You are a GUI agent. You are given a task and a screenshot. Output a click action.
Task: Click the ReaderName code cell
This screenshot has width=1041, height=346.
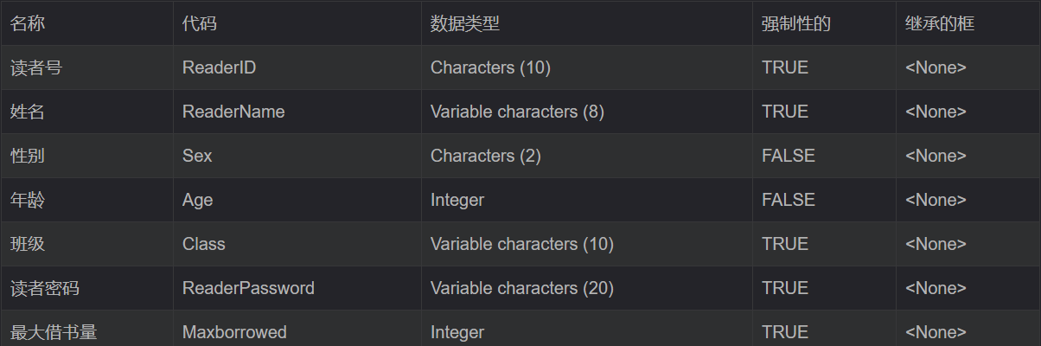pos(233,112)
